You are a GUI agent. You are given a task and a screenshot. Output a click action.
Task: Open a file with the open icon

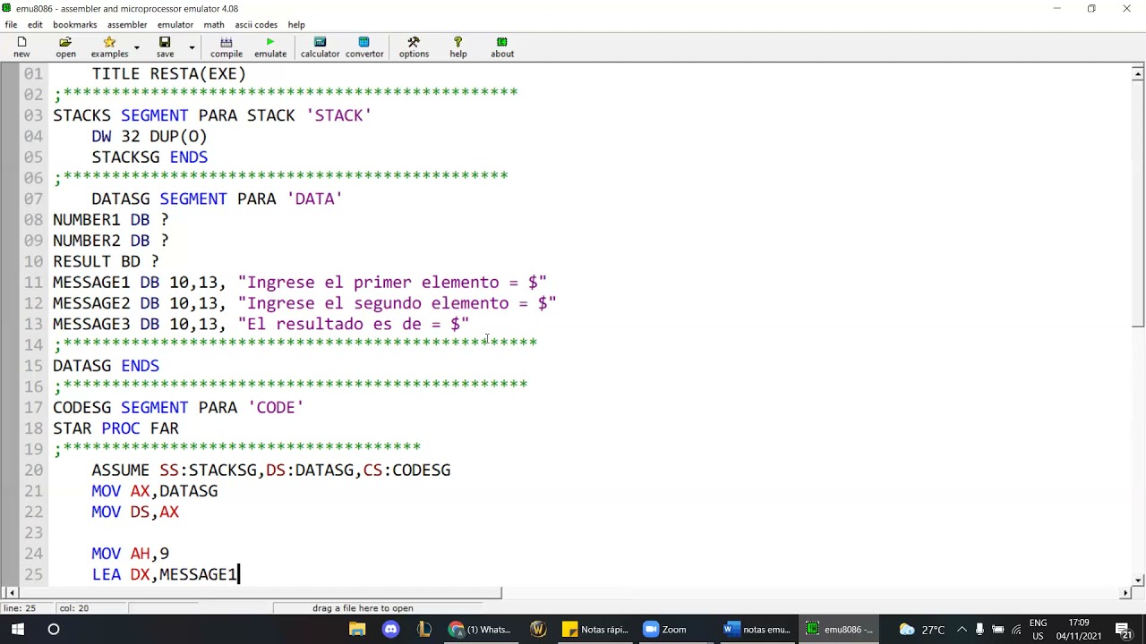pyautogui.click(x=65, y=47)
